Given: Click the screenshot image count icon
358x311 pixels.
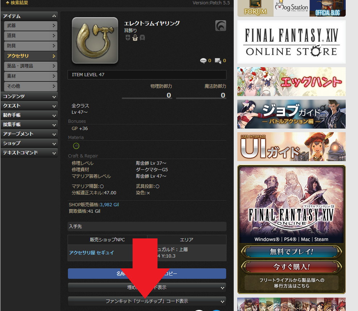Looking at the screenshot, I should pos(218,61).
